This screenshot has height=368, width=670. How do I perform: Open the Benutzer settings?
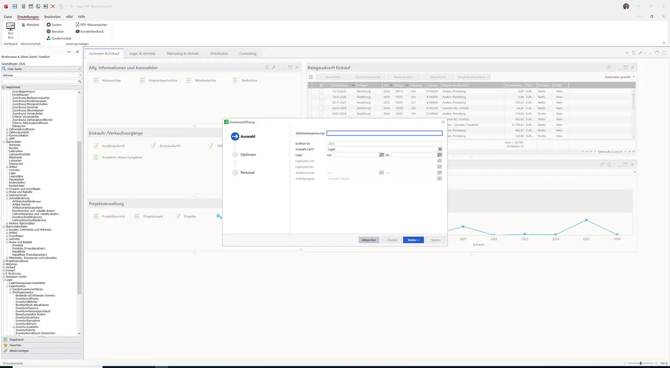(x=55, y=31)
